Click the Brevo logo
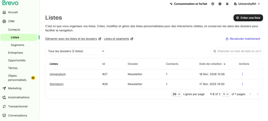This screenshot has width=268, height=121. coord(10,3)
